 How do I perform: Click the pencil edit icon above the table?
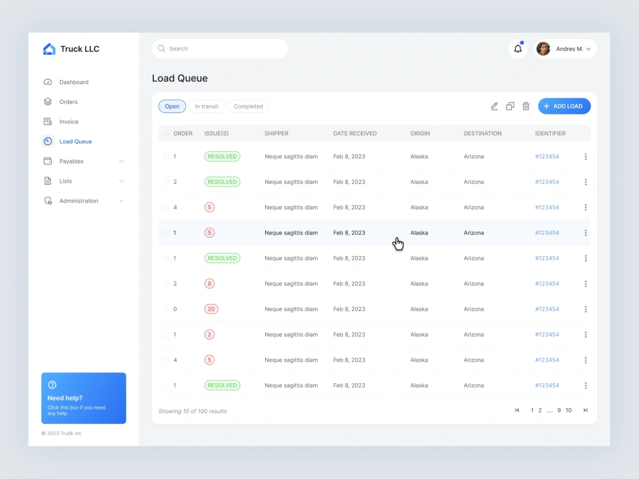point(495,106)
